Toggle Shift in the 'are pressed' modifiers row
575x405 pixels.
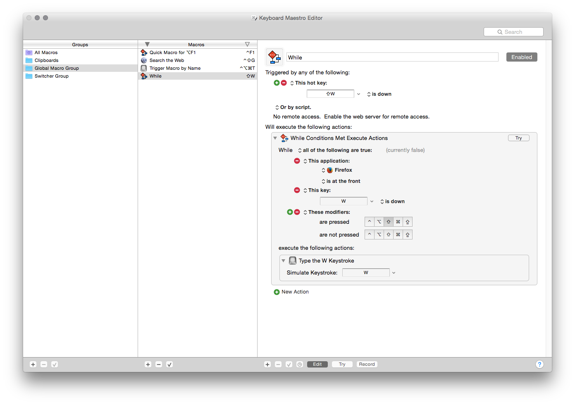[x=389, y=222]
